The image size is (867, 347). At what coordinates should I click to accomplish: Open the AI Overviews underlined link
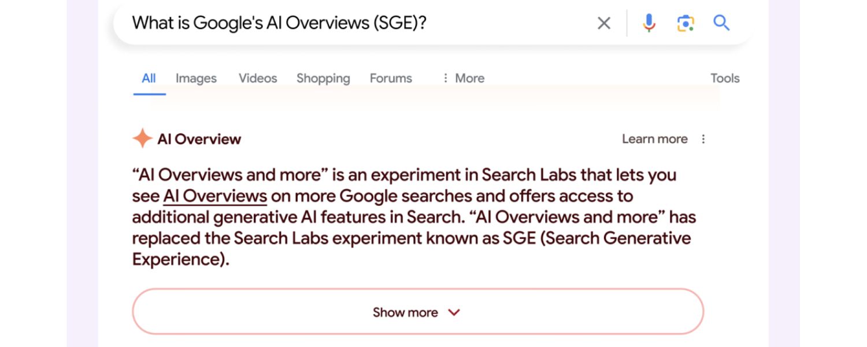tap(214, 195)
